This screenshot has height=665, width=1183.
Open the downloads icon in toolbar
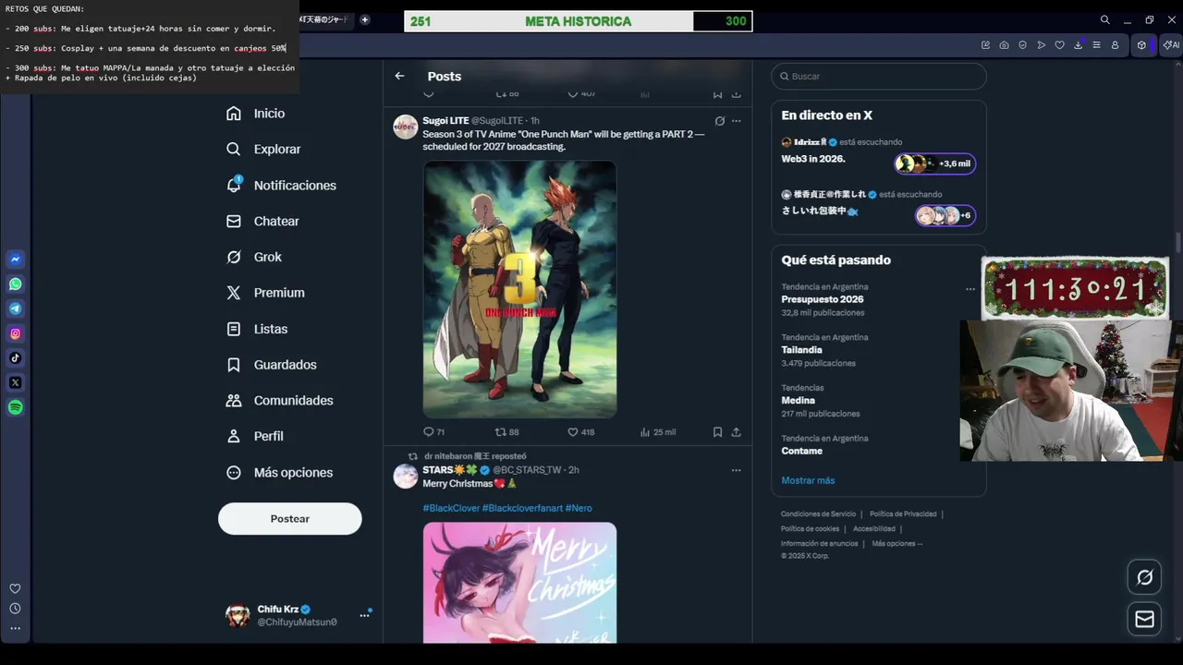point(1078,45)
